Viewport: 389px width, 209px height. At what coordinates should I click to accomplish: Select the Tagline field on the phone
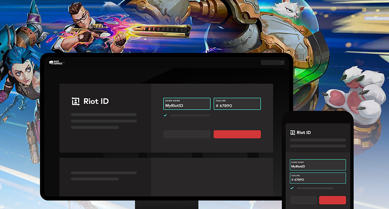318,178
